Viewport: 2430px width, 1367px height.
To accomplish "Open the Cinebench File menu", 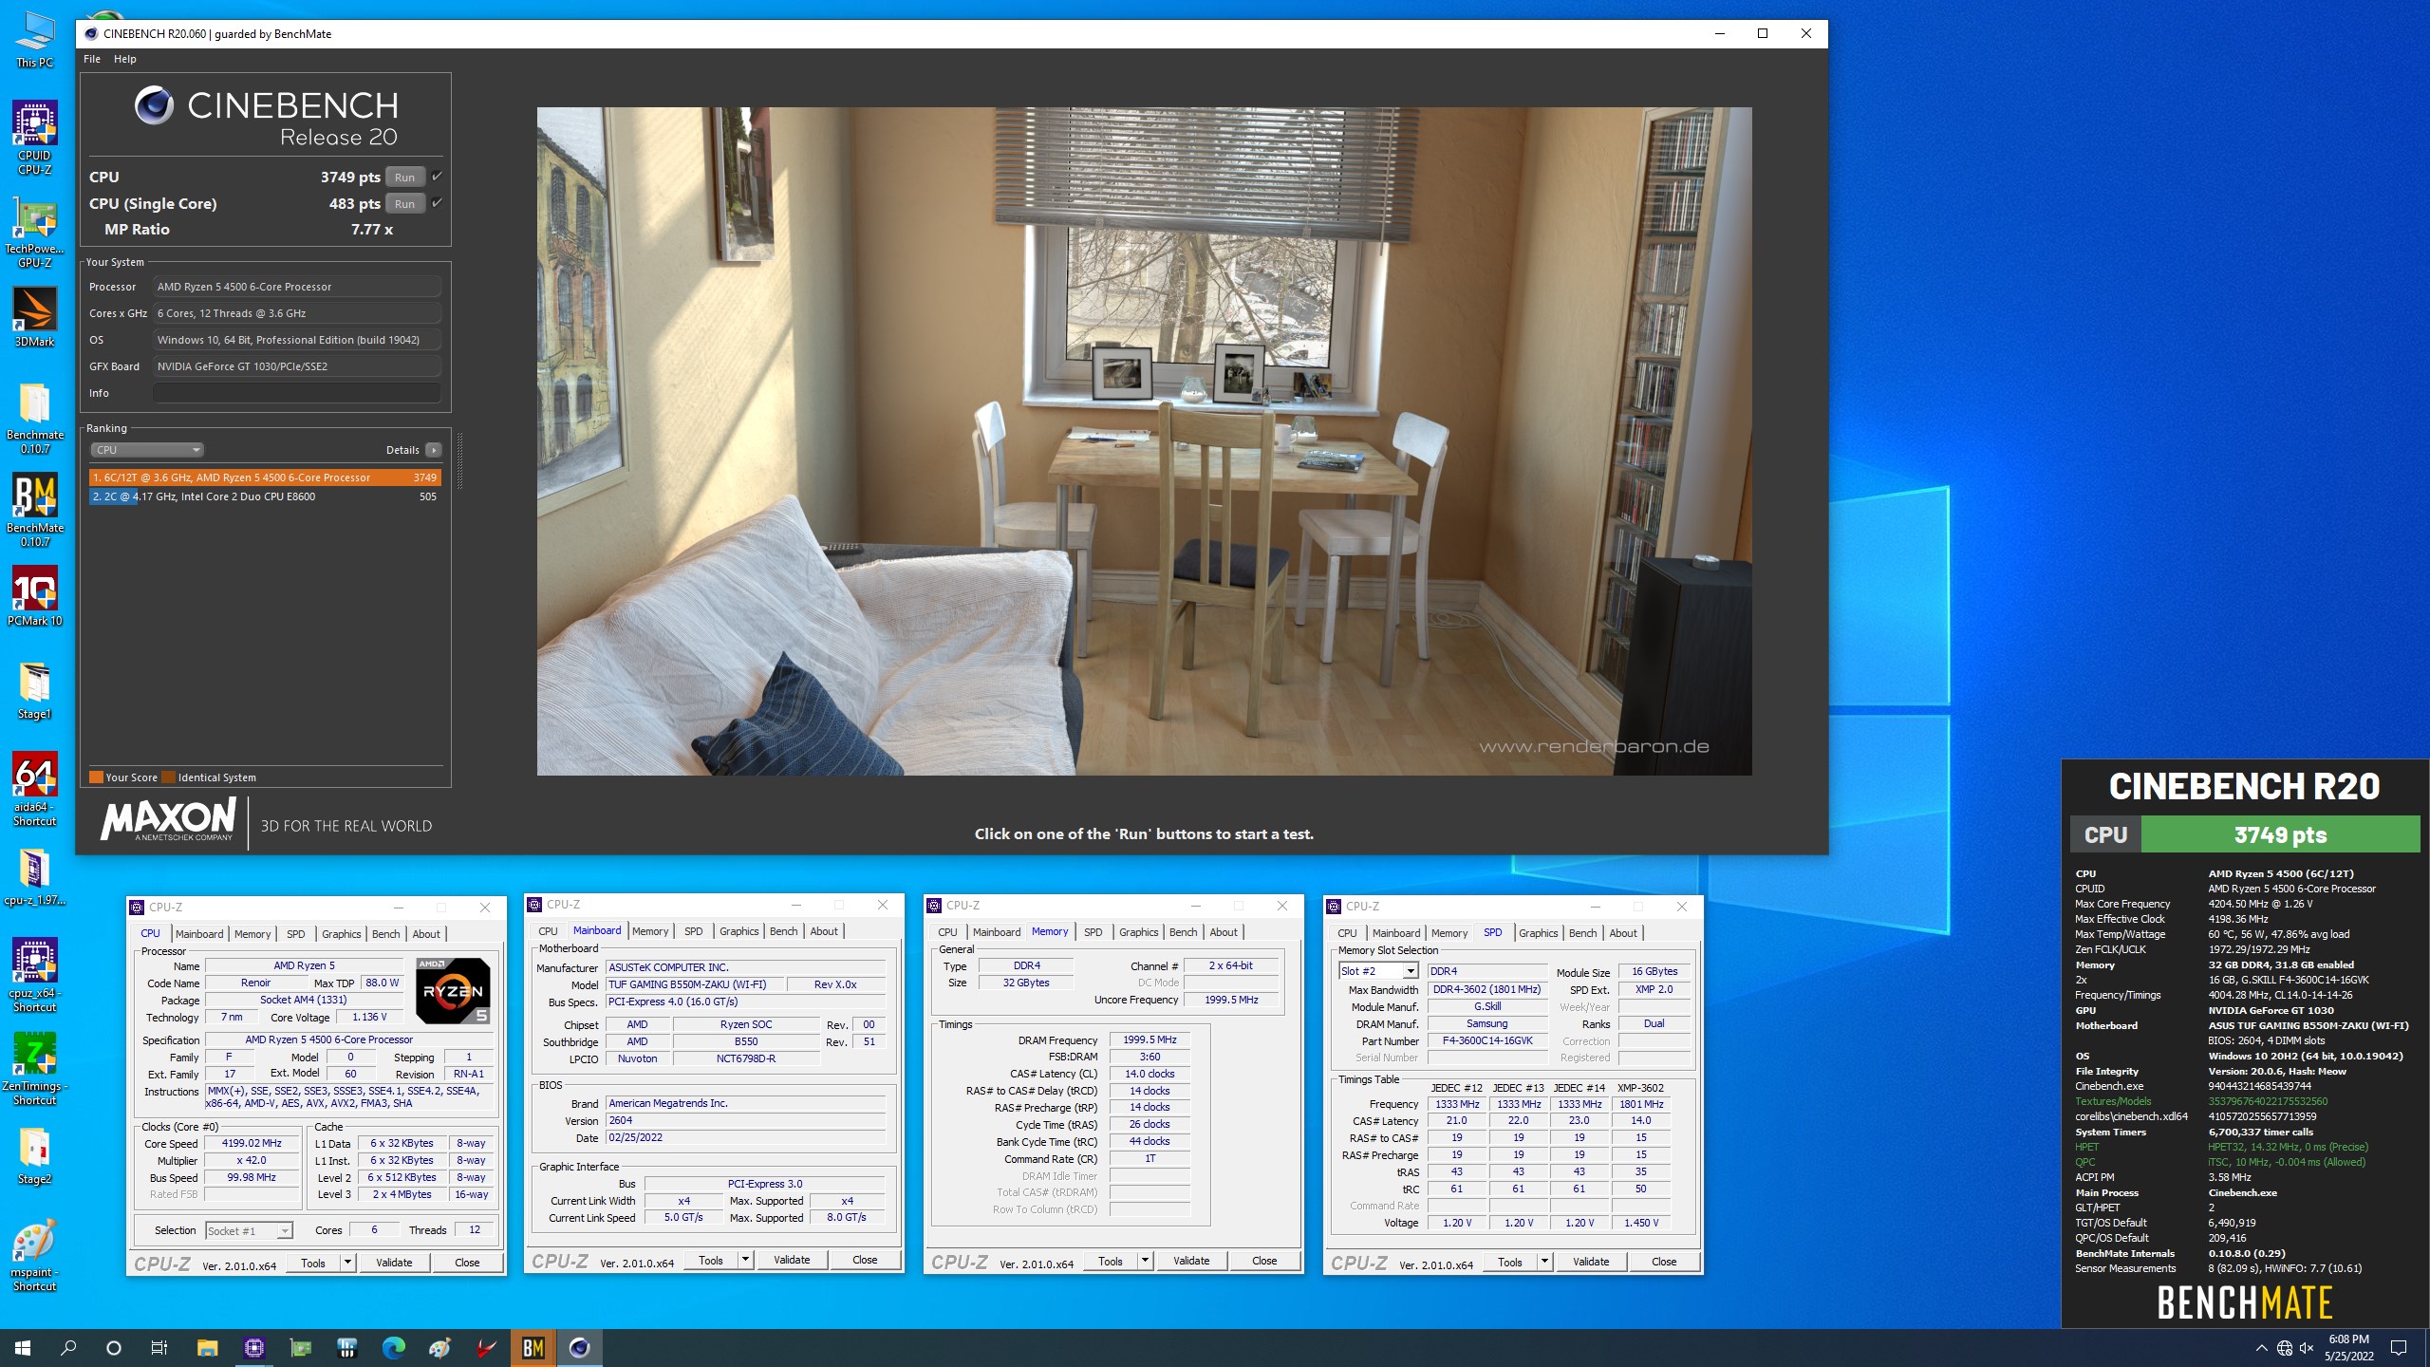I will click(x=92, y=59).
